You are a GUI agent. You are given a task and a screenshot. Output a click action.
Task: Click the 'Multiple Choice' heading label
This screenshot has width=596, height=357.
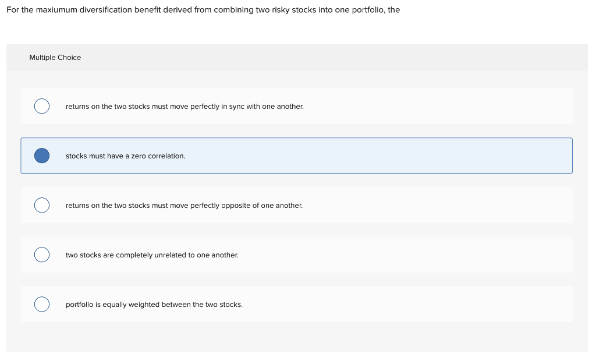[x=55, y=58]
